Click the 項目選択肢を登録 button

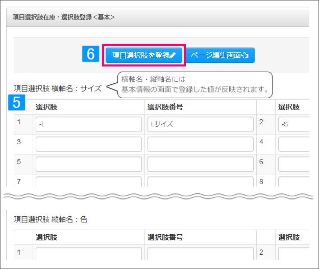[x=144, y=55]
